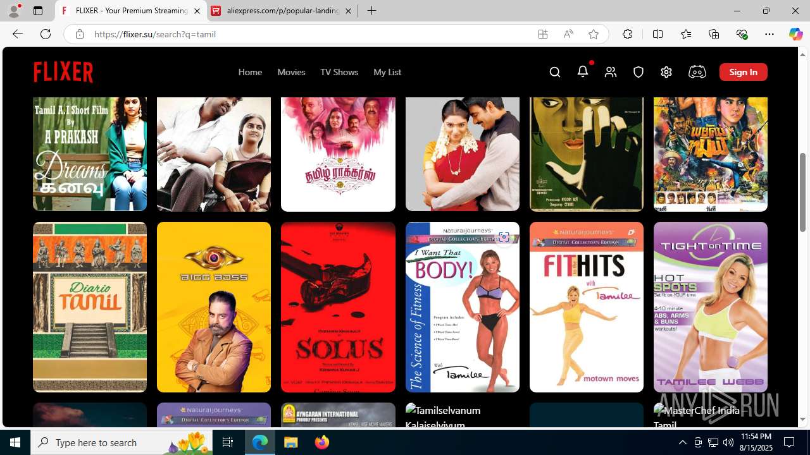This screenshot has height=455, width=810.
Task: Open the Fit Hits poster
Action: point(587,307)
